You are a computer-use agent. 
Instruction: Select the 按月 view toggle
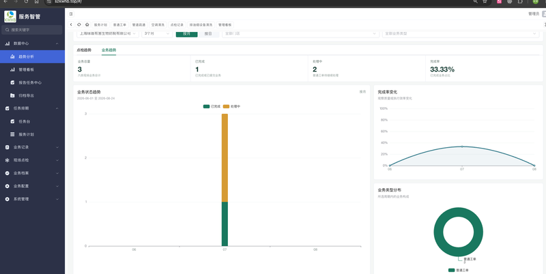click(186, 33)
